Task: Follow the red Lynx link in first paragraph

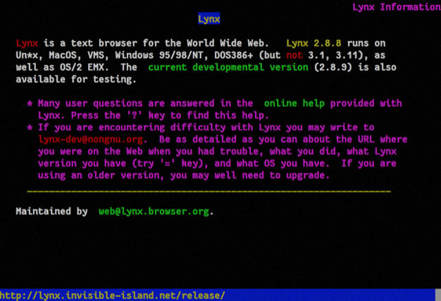Action: tap(27, 43)
